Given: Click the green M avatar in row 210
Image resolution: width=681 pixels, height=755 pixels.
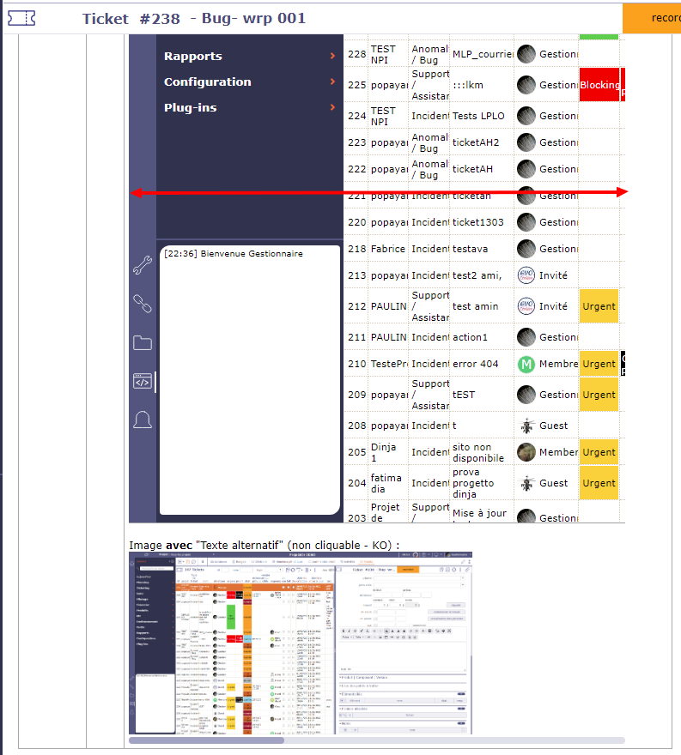Looking at the screenshot, I should pos(526,364).
